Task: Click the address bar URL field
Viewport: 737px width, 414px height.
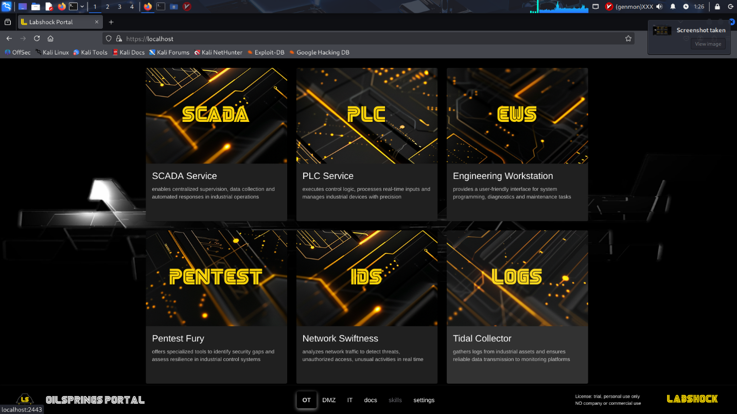Action: (360, 39)
